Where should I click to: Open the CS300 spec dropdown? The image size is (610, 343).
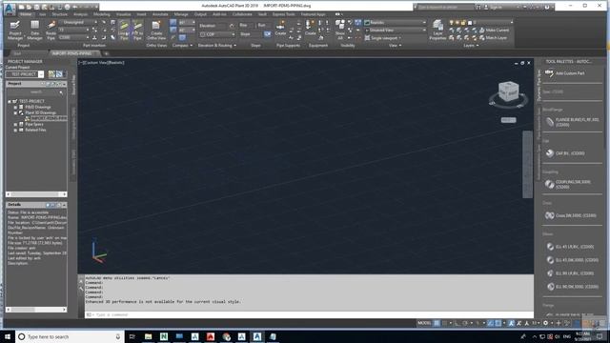(x=74, y=37)
